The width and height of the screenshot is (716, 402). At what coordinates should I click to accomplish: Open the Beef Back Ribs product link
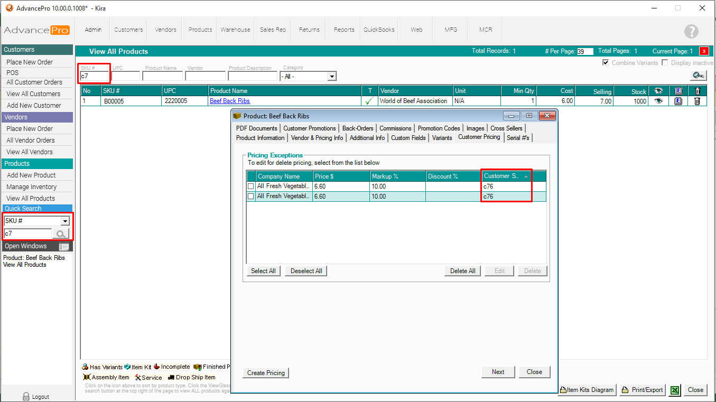click(230, 101)
